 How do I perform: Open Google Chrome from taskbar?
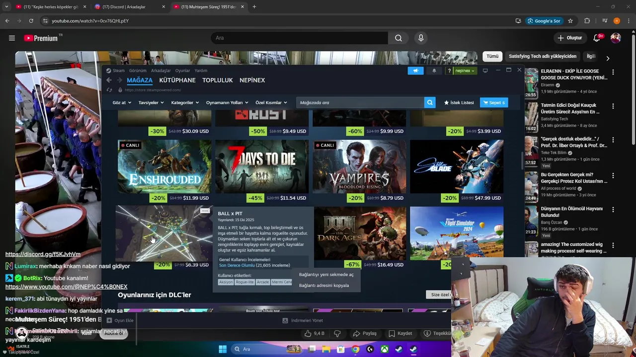click(x=355, y=349)
